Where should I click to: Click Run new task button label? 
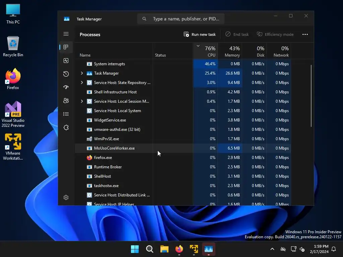[203, 34]
